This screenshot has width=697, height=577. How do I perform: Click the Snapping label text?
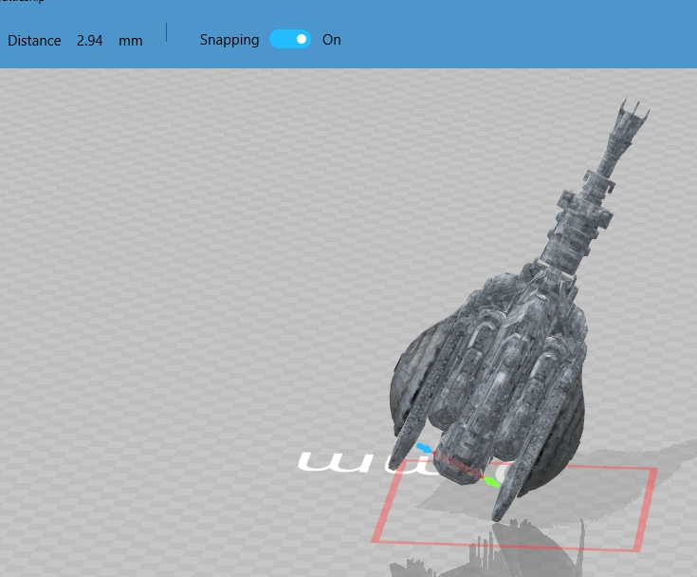pyautogui.click(x=229, y=40)
